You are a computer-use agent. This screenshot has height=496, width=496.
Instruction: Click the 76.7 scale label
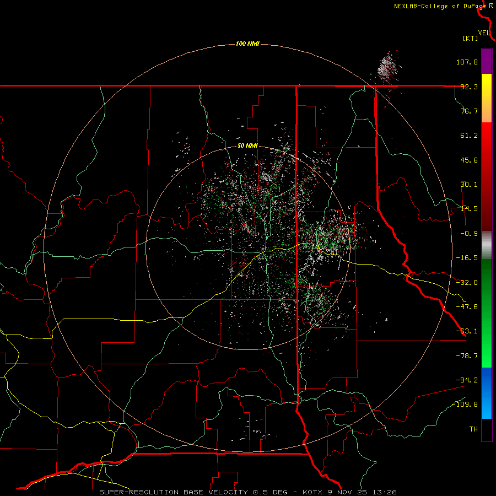[x=469, y=111]
